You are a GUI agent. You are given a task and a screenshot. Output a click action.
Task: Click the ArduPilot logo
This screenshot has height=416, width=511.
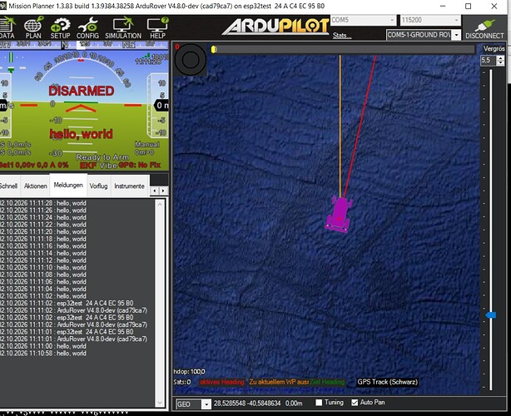pos(275,27)
